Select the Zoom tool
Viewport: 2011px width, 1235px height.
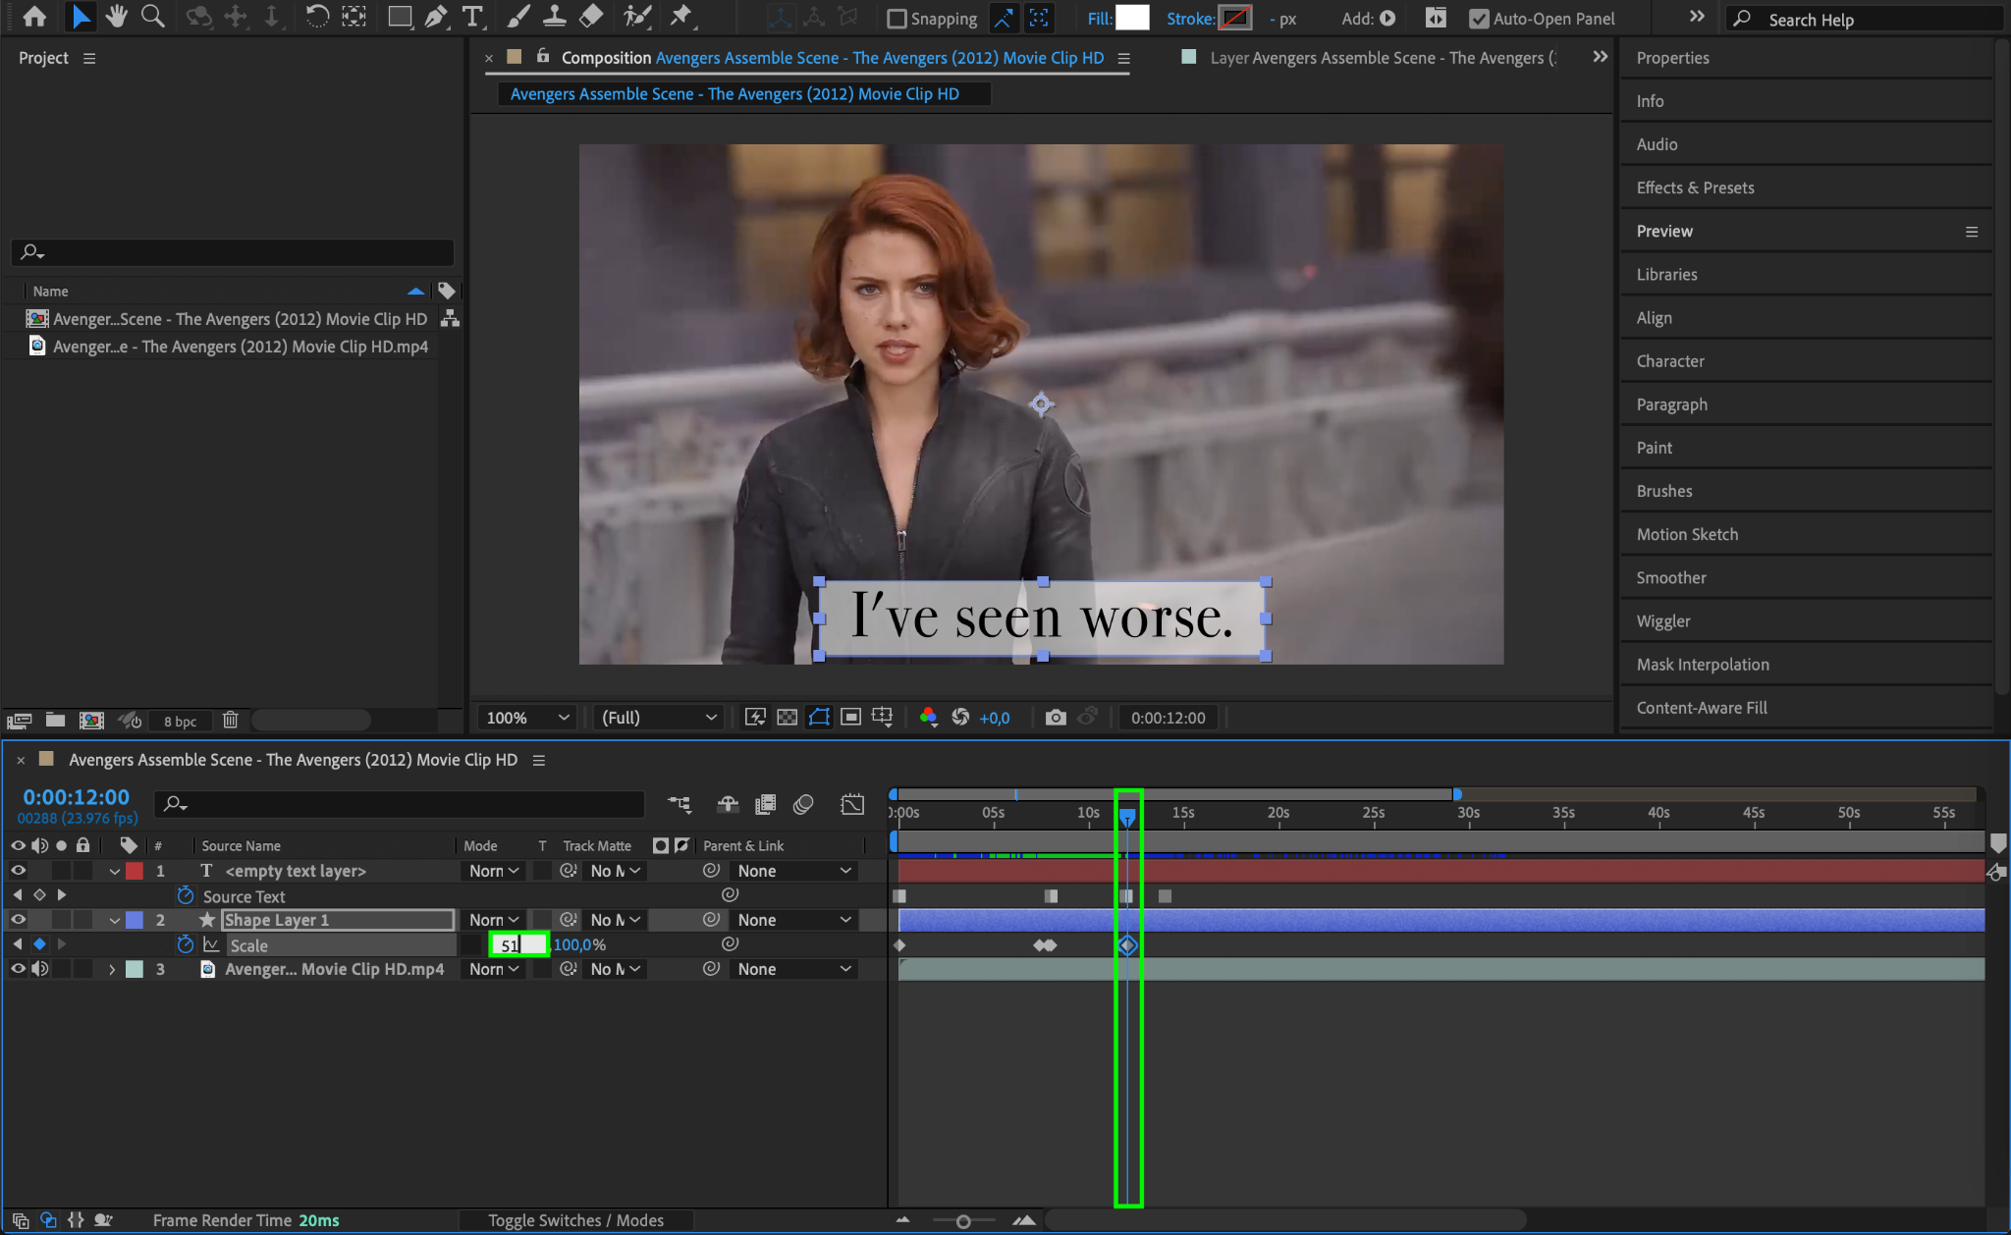click(x=152, y=17)
